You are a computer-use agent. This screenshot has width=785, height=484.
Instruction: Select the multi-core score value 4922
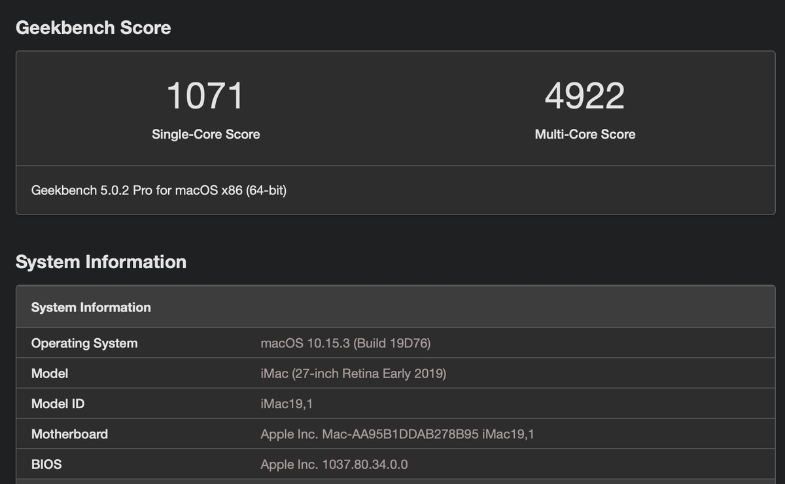pos(585,95)
